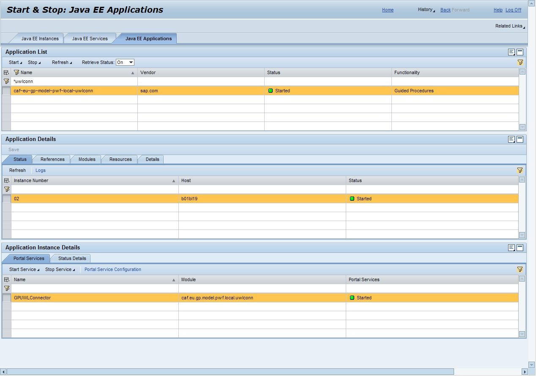Switch to the Status Details tab
The height and width of the screenshot is (376, 536).
[72, 258]
